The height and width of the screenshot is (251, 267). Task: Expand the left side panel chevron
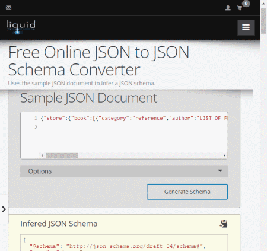tap(4, 209)
